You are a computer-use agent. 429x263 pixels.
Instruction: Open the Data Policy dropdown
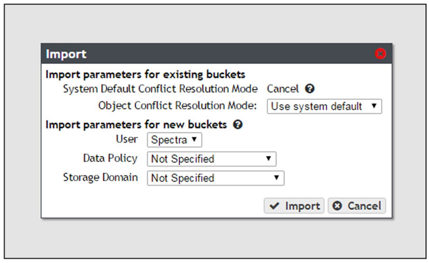[x=212, y=159]
